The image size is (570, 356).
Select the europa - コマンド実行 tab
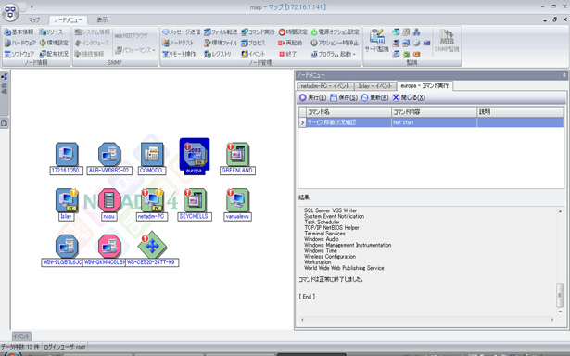[424, 86]
